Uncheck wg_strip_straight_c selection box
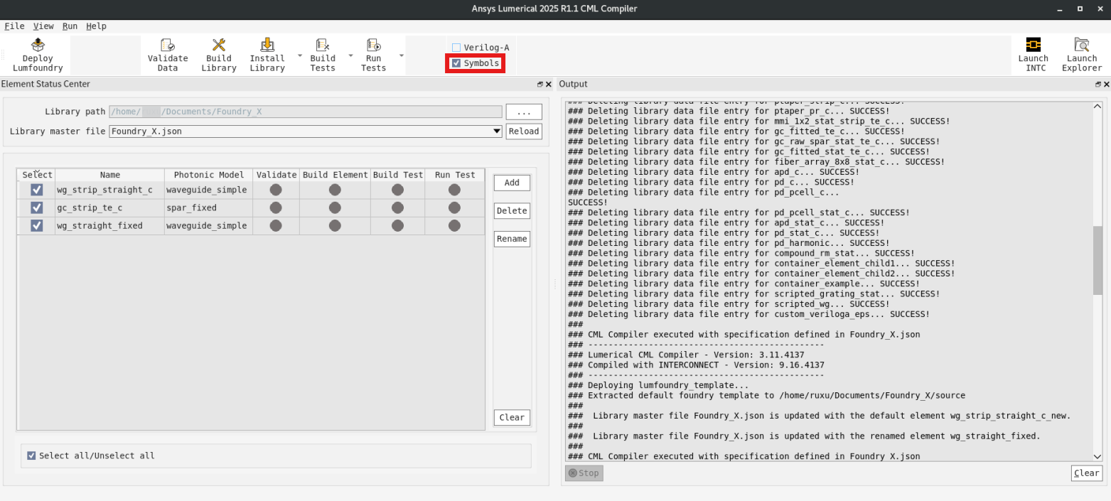This screenshot has height=501, width=1111. (x=36, y=190)
